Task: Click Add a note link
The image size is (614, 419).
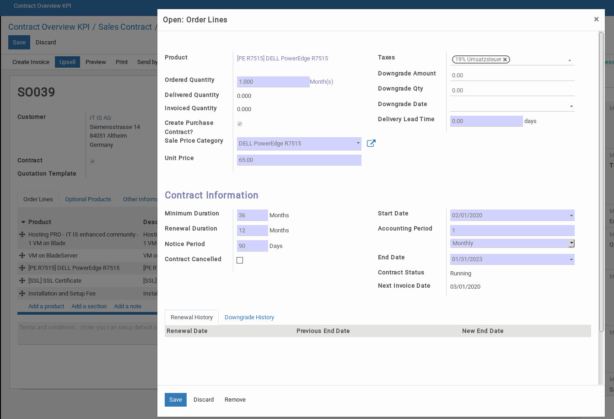Action: coord(128,306)
